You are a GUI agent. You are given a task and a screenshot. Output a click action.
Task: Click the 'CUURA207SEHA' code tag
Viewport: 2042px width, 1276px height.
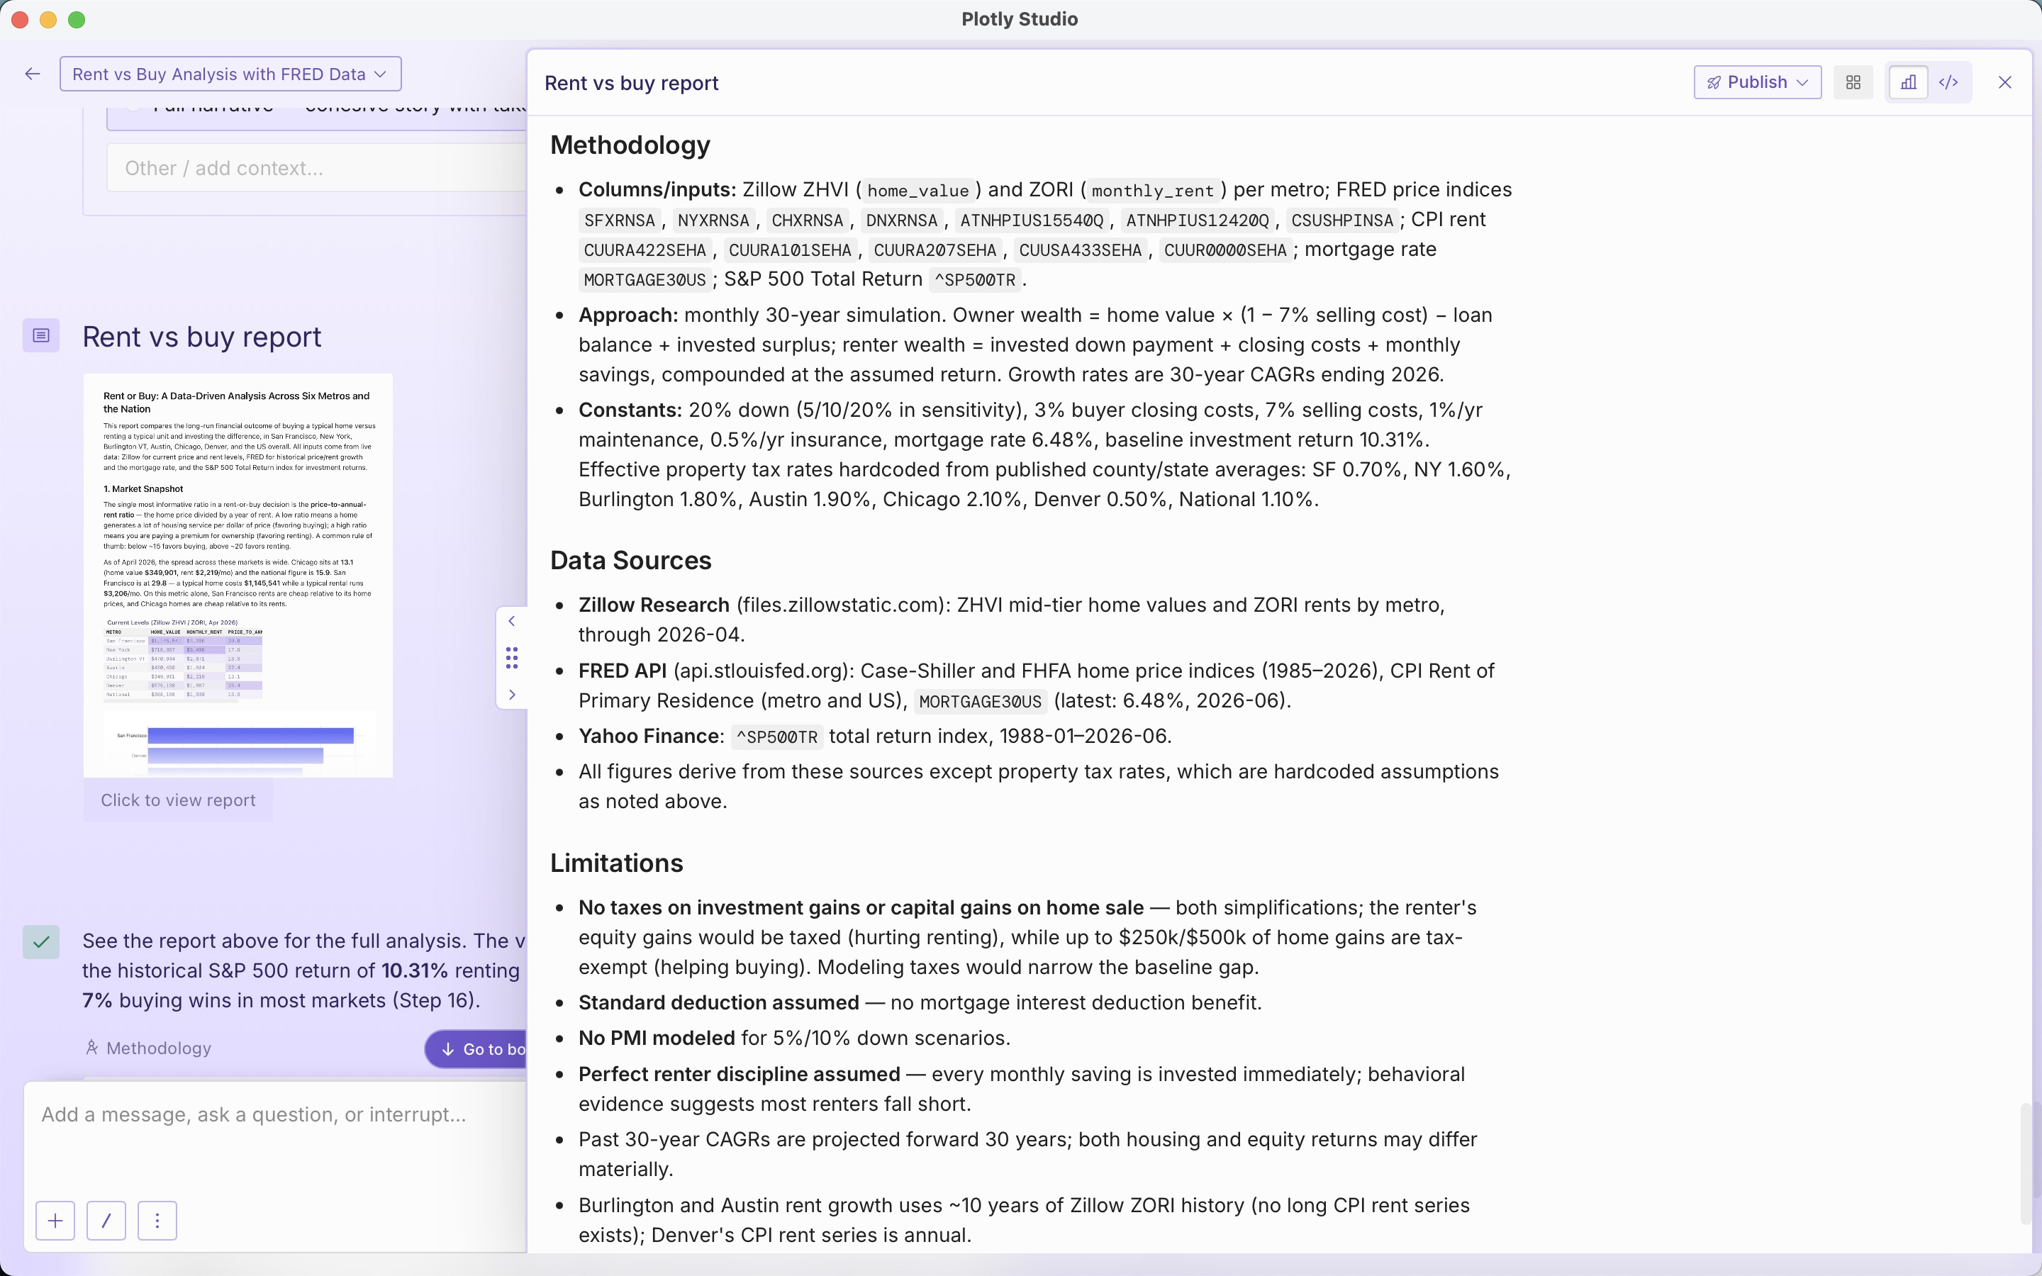[935, 251]
